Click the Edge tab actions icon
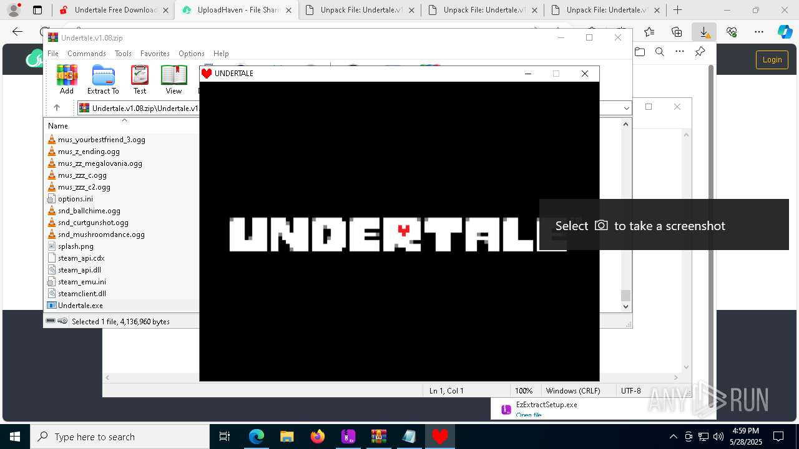 pos(37,10)
